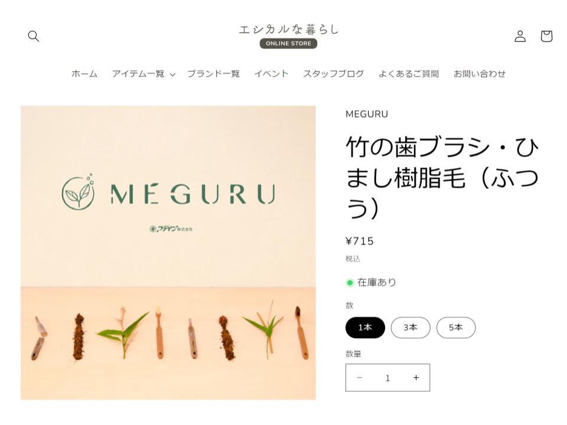Open よくあるご質問 page
Image resolution: width=567 pixels, height=425 pixels.
[409, 74]
